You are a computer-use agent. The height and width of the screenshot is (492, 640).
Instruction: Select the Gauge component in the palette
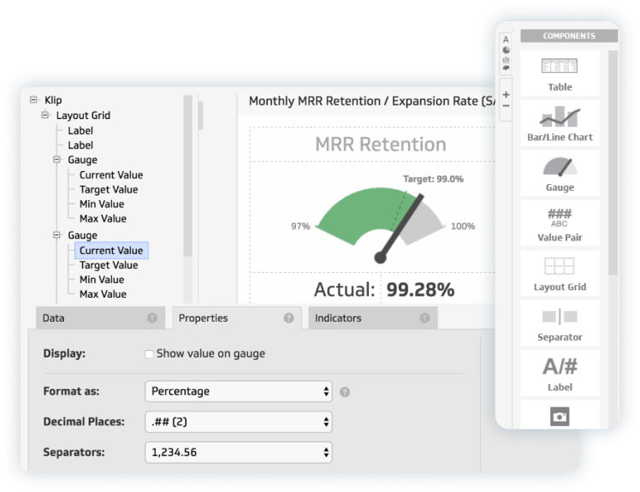pos(560,173)
